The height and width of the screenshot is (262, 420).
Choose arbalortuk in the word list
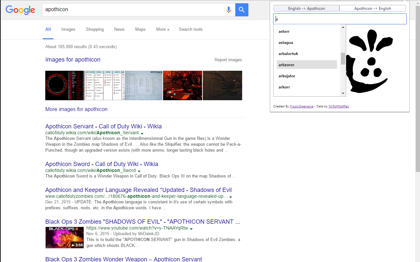(x=307, y=54)
